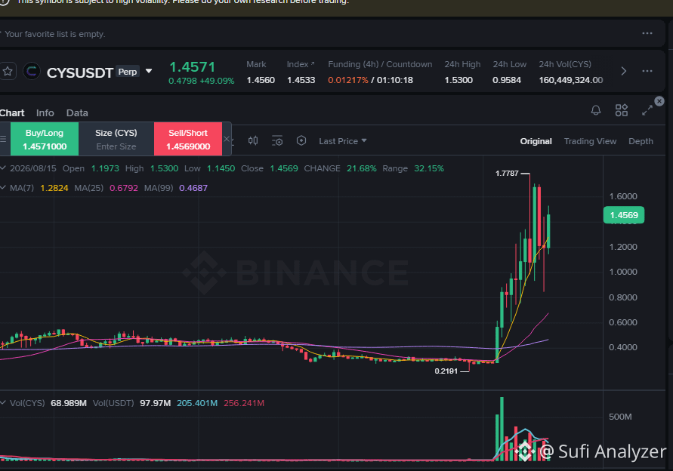Click the 0.2191 low price marker
The image size is (673, 471).
[446, 371]
